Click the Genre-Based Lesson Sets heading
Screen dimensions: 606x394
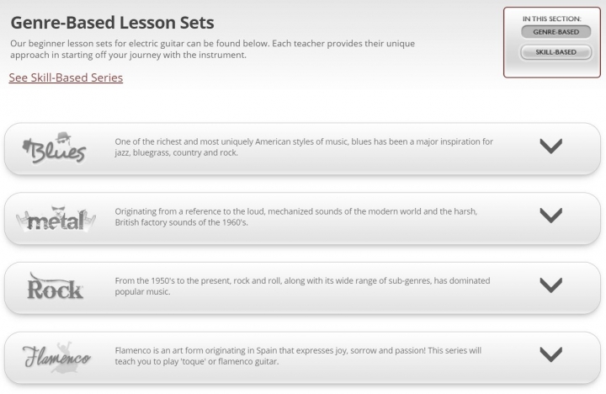(x=112, y=23)
